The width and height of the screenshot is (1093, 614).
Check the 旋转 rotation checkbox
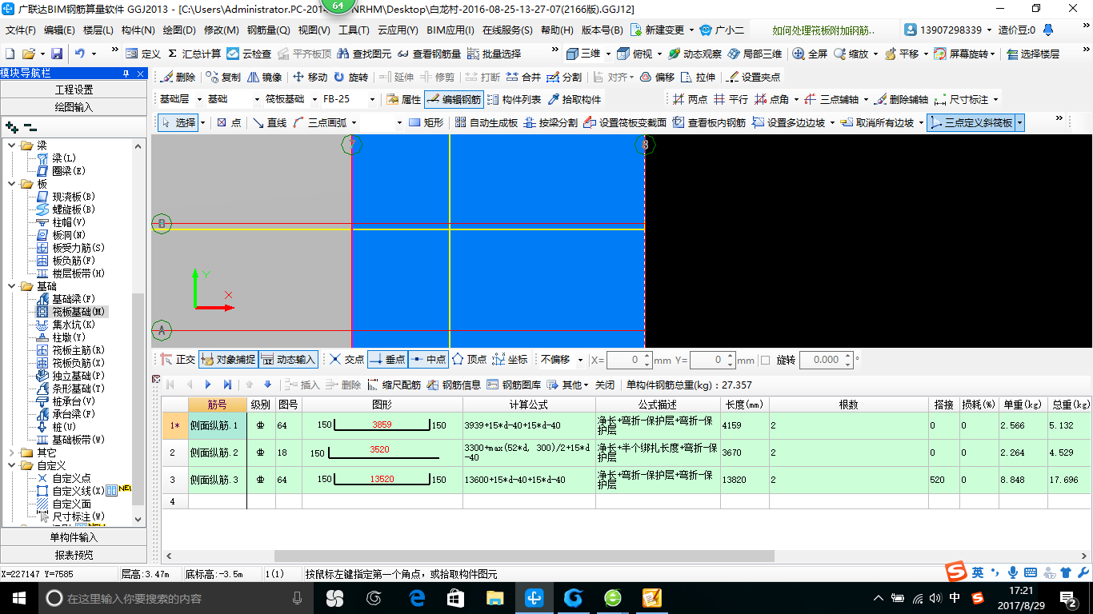[765, 360]
